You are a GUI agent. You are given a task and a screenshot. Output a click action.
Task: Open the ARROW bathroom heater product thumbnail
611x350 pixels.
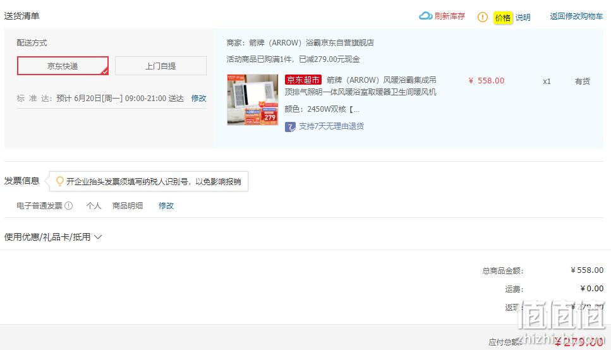[x=253, y=100]
